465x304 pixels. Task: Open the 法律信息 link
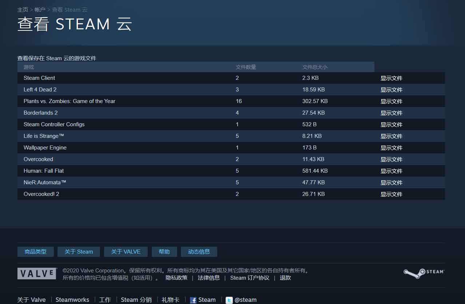[209, 278]
